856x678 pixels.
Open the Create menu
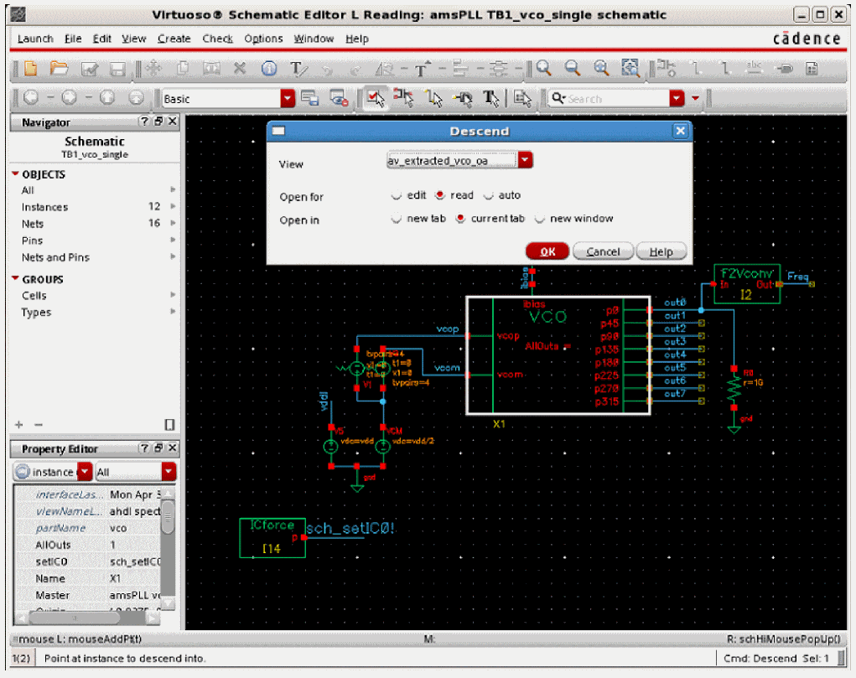174,39
